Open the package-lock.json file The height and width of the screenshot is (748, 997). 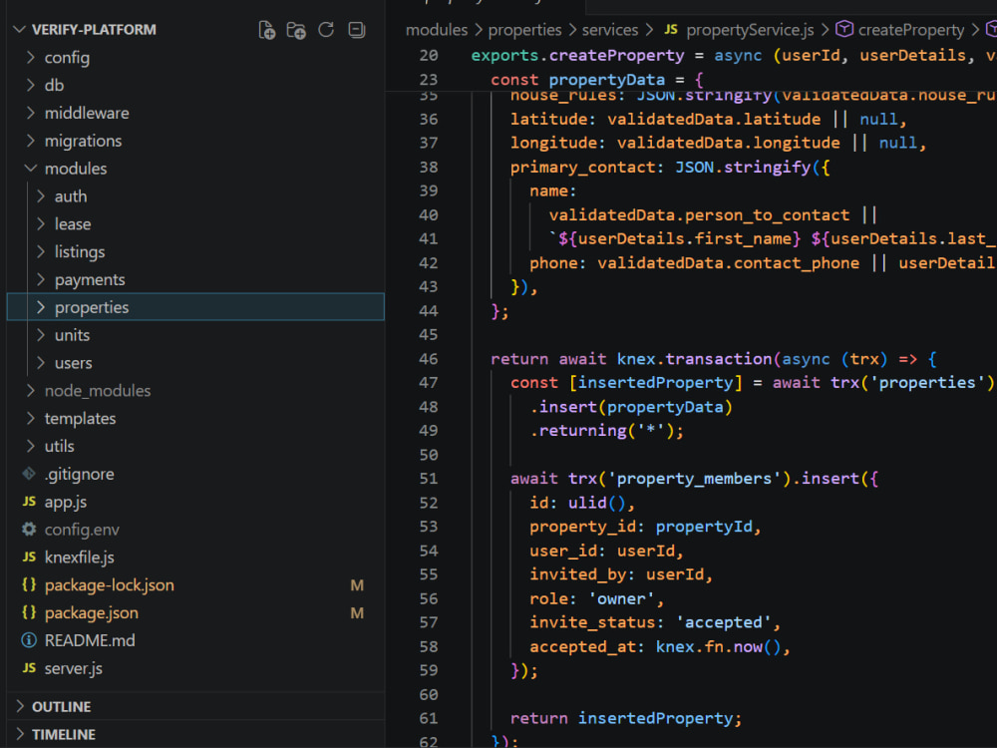(110, 585)
